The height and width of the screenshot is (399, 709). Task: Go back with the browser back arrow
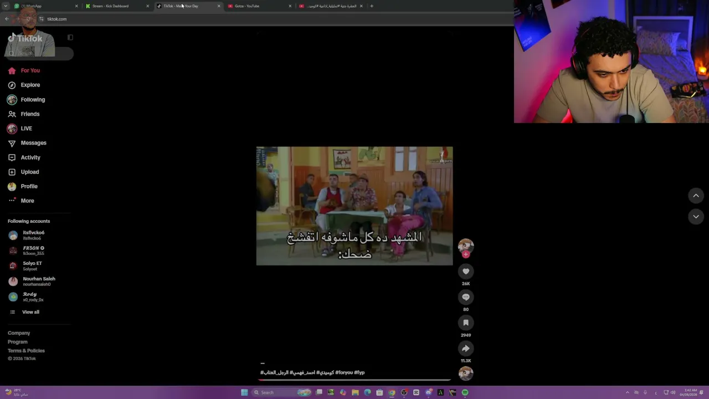pyautogui.click(x=7, y=19)
